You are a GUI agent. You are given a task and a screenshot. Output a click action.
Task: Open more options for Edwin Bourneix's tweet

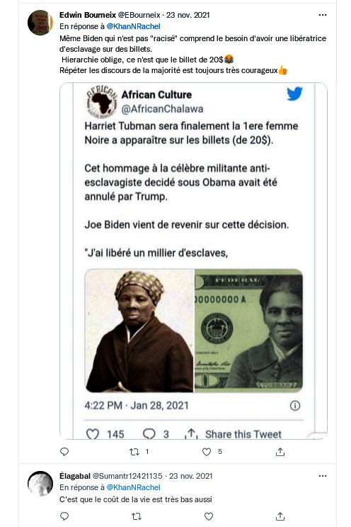point(323,15)
